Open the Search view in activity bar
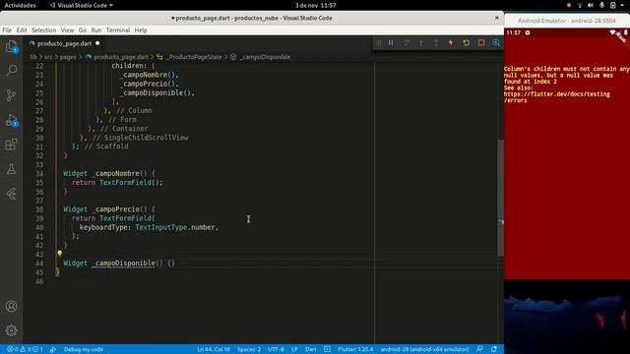 11,70
